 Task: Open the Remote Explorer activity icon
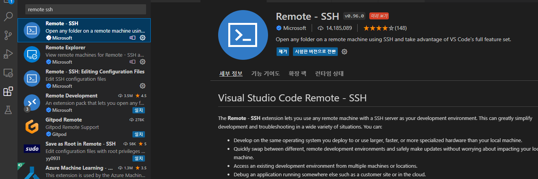point(8,73)
